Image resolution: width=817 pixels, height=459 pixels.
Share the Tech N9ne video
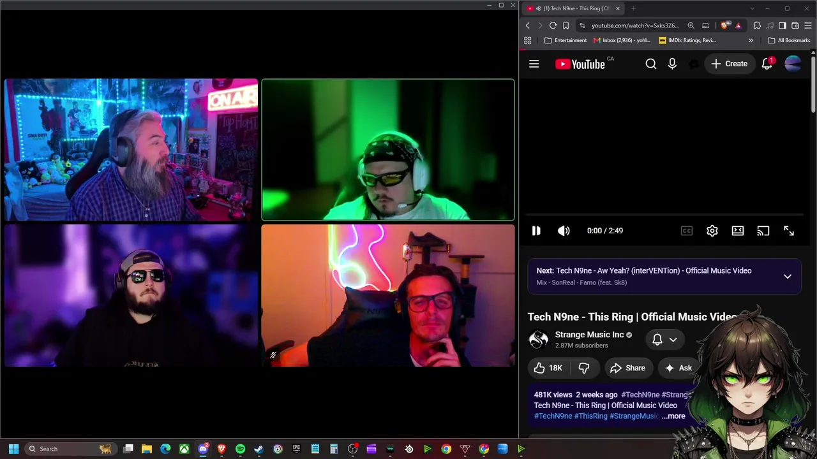628,368
